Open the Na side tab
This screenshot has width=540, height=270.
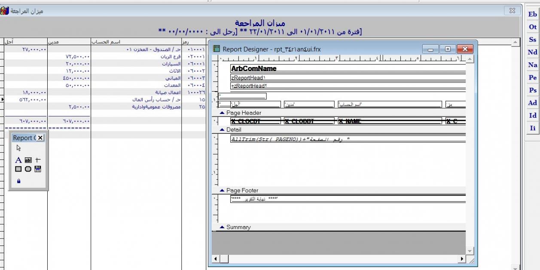click(533, 65)
